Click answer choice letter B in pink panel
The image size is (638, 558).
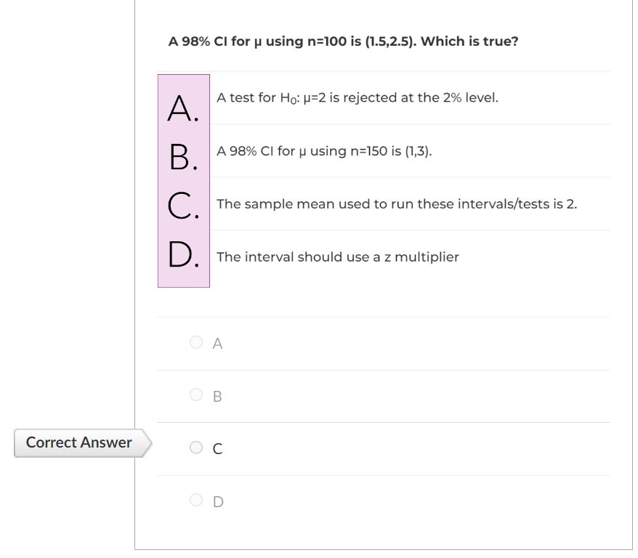click(x=182, y=155)
